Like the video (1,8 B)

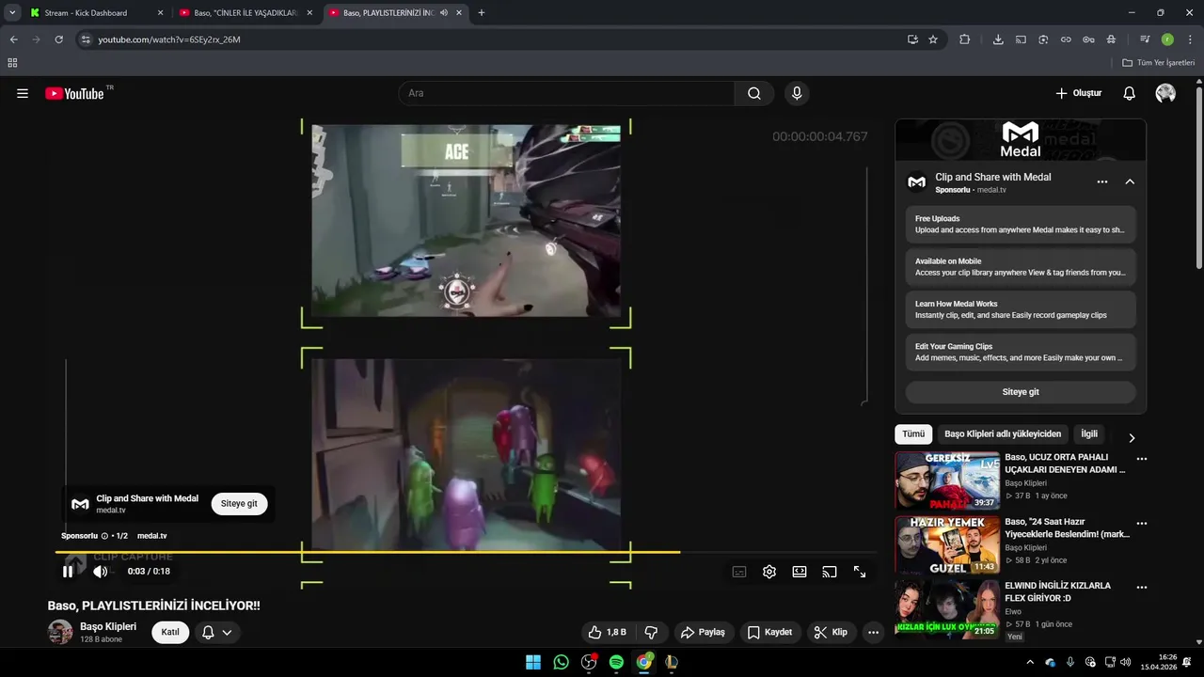(607, 633)
